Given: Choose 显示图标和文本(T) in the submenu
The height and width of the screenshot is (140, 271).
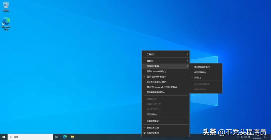Looking at the screenshot, I should coord(202,67).
